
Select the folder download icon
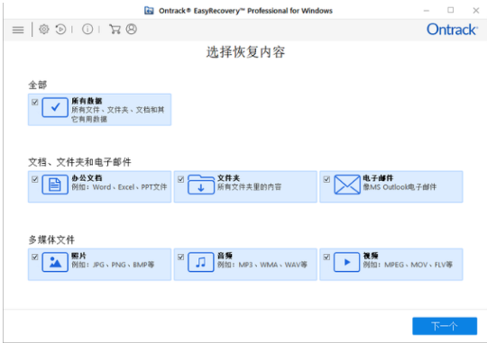201,185
